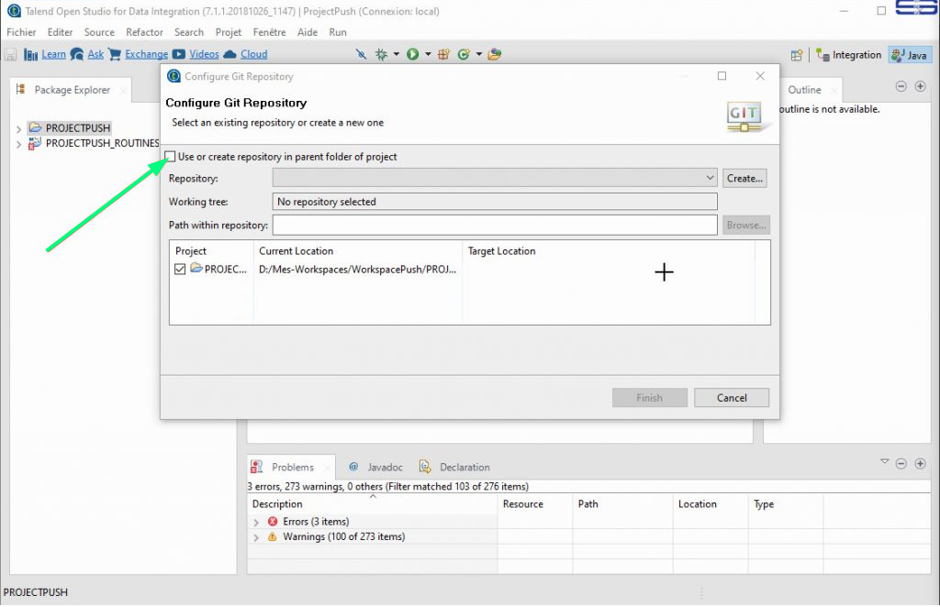Open the Run menu

tap(338, 32)
